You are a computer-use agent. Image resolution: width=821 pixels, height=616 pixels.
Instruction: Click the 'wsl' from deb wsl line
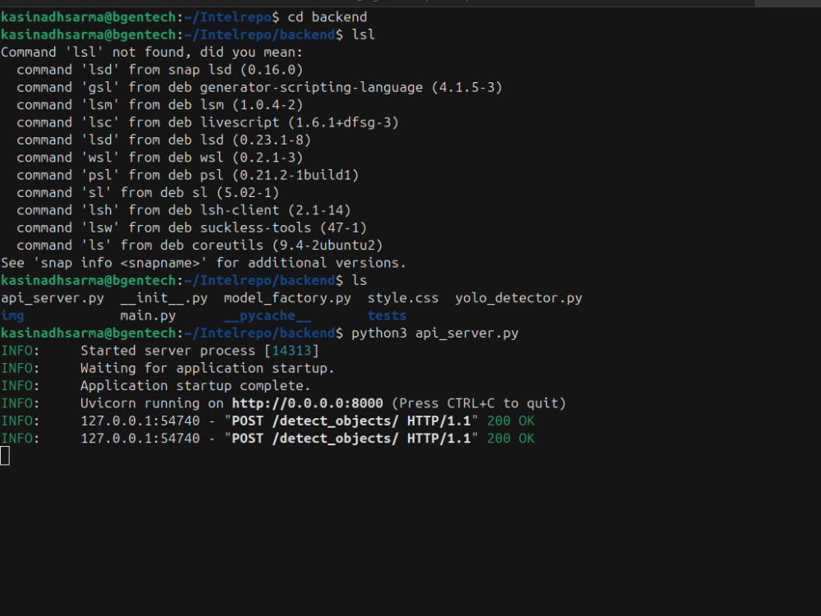(160, 158)
